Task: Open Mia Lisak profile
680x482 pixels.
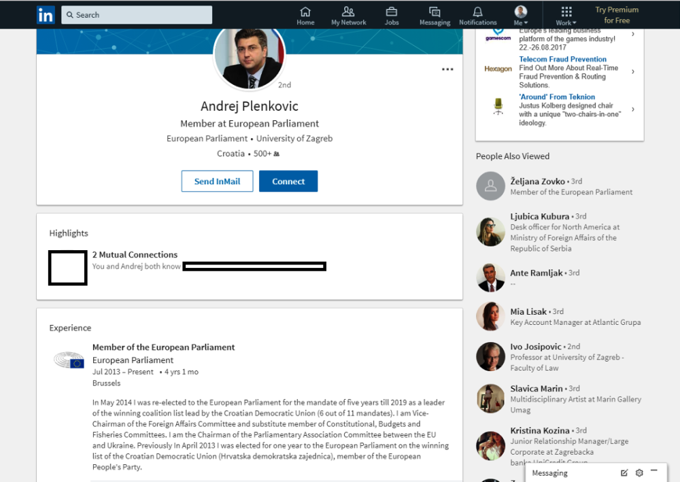Action: coord(528,311)
